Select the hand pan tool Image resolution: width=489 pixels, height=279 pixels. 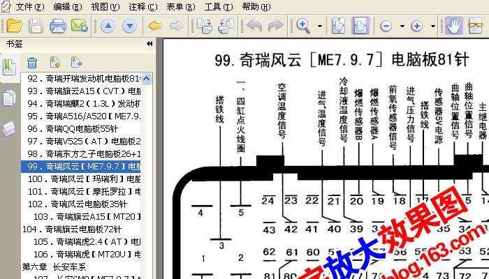pos(454,26)
